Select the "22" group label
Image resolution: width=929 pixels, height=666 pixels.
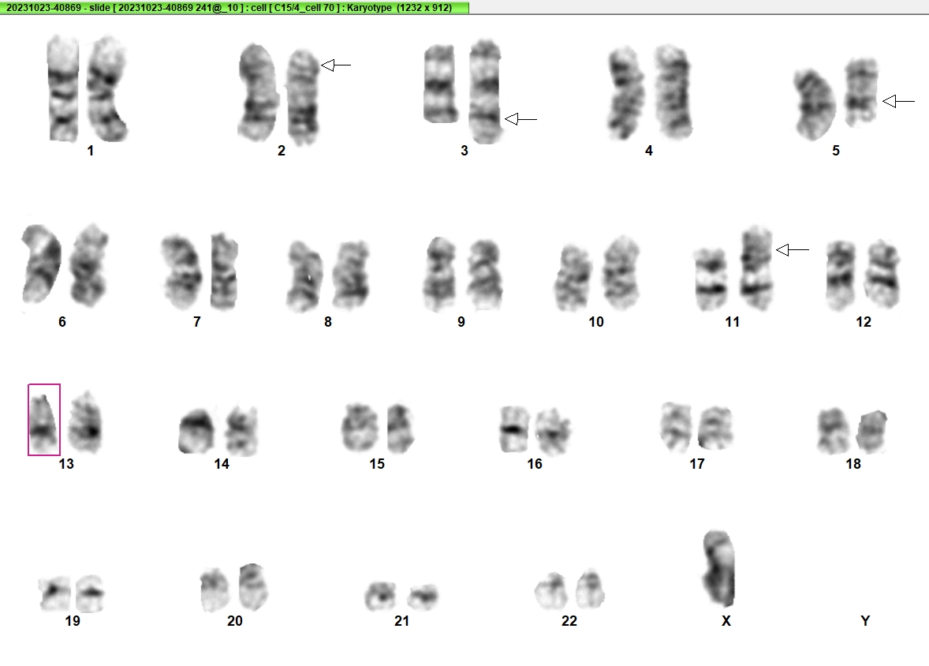point(569,621)
